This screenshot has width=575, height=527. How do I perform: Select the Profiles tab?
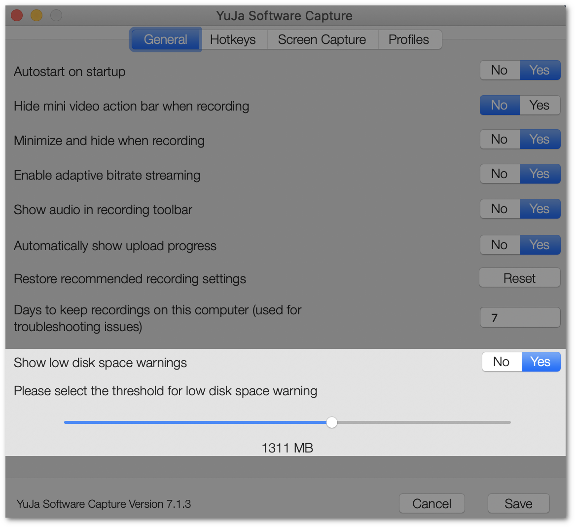tap(409, 39)
